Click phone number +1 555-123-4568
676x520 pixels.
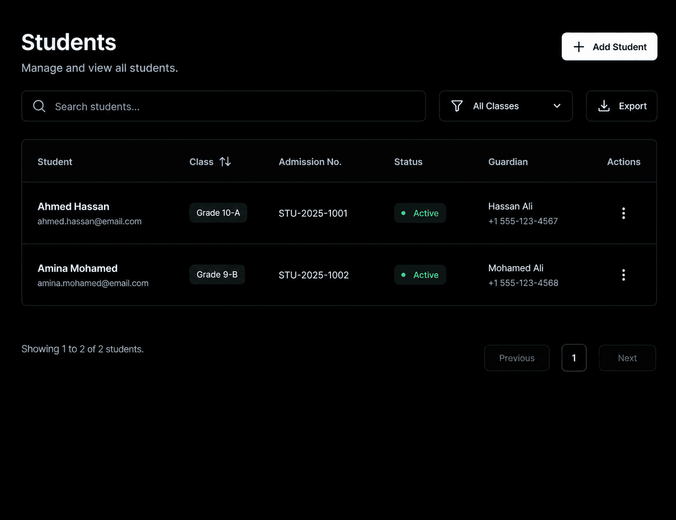(523, 283)
